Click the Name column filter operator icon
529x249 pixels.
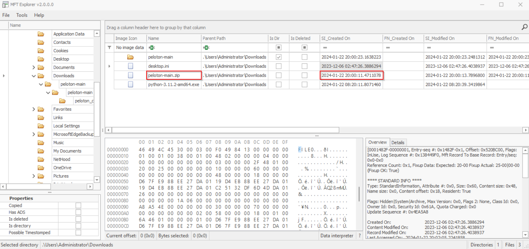tap(152, 47)
